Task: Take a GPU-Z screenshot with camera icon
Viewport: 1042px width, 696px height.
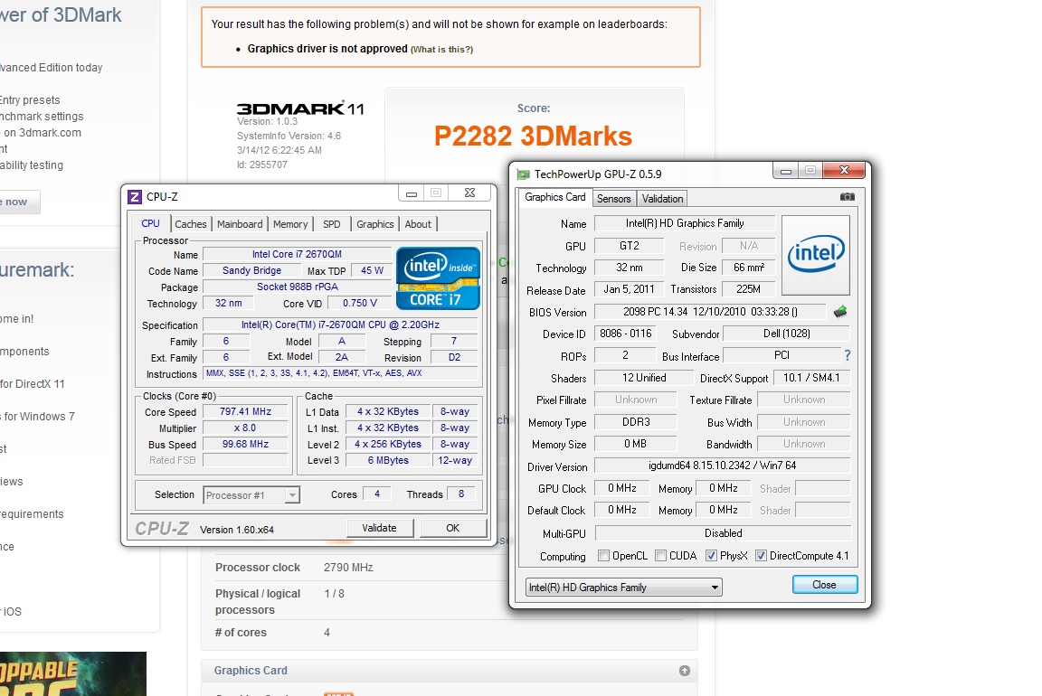Action: [x=848, y=196]
